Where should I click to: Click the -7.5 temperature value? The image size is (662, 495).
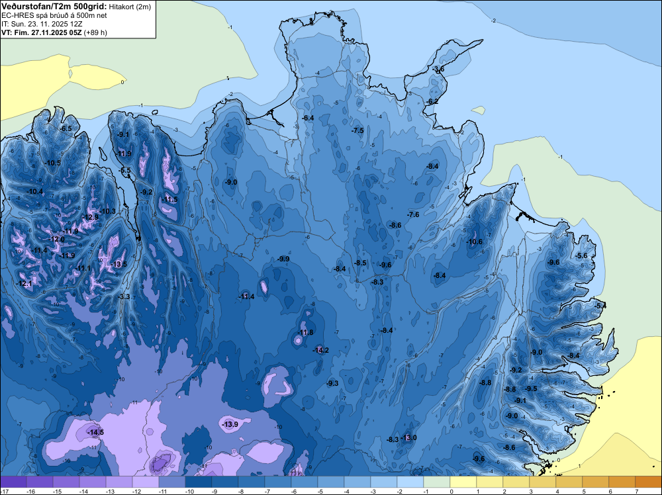click(x=357, y=131)
